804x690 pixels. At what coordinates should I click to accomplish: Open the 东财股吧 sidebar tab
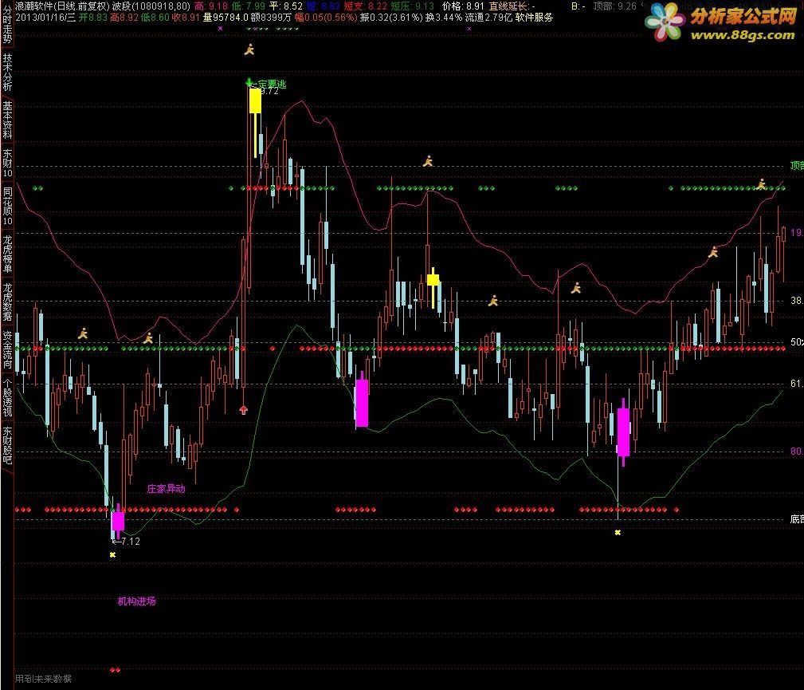(7, 444)
